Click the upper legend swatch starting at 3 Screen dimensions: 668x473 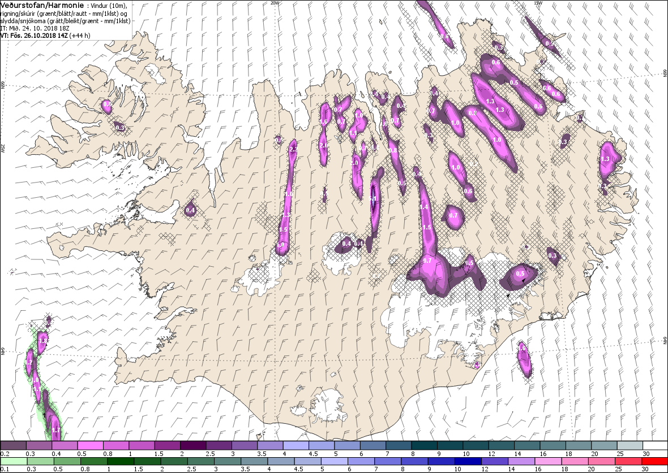pos(245,445)
